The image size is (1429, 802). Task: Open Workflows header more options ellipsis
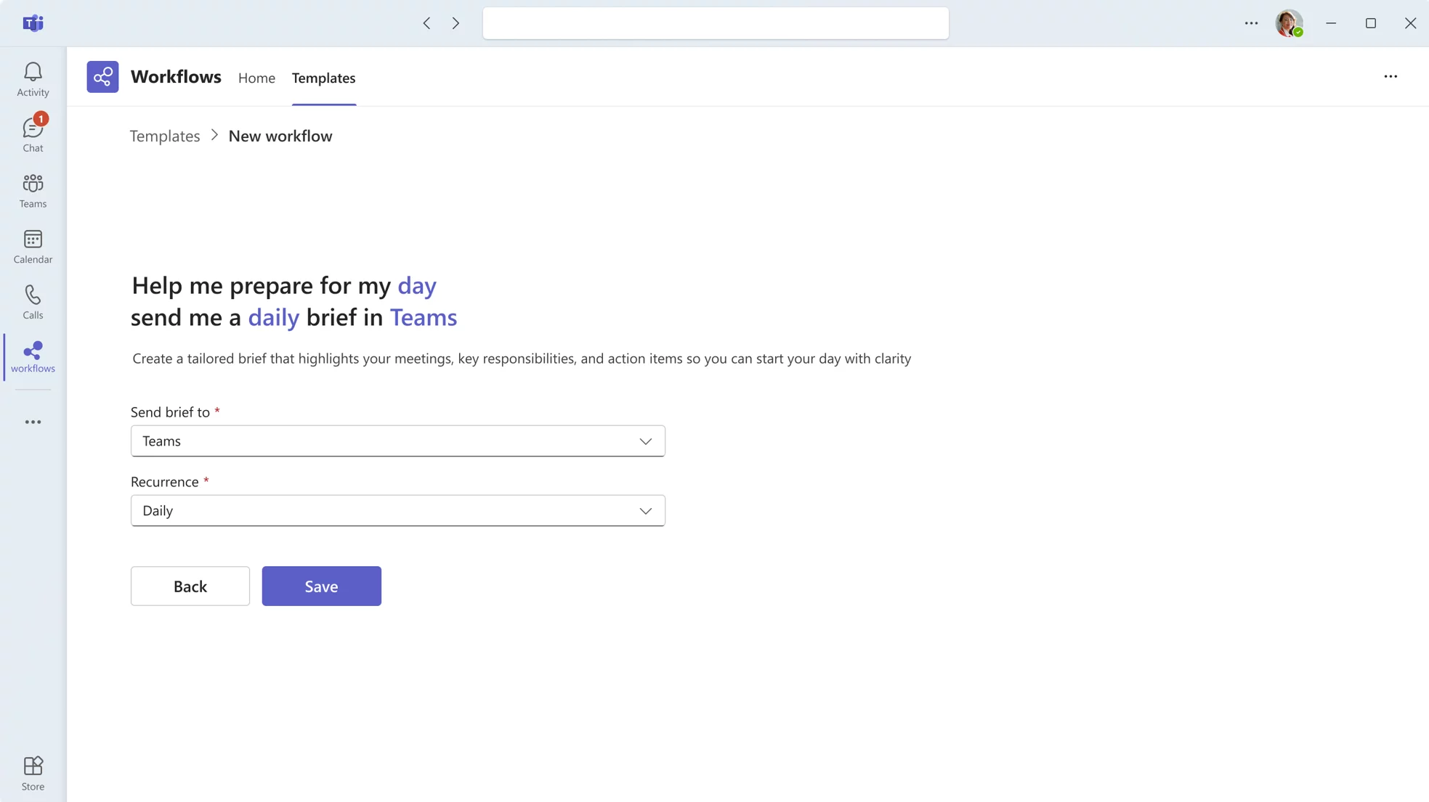click(x=1390, y=76)
